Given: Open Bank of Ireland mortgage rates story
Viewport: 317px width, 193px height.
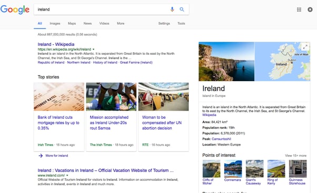Looking at the screenshot, I should point(58,123).
